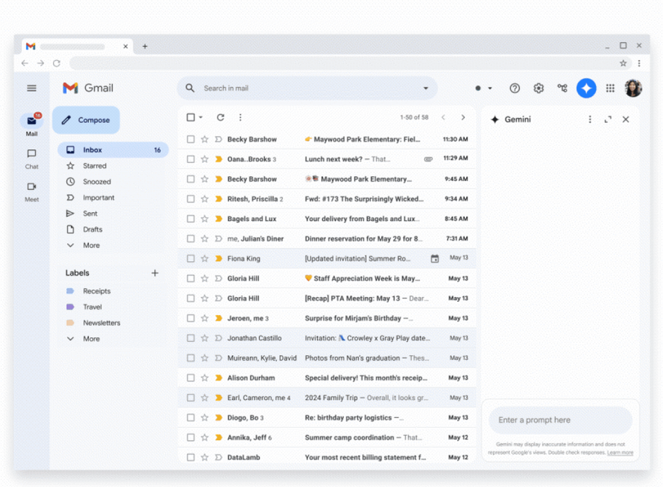The height and width of the screenshot is (487, 663).
Task: Select checkbox next to Alison Durham email
Action: click(x=191, y=378)
